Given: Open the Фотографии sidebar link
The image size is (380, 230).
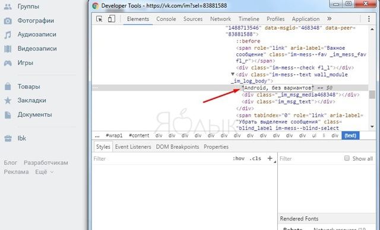Looking at the screenshot, I should (36, 21).
